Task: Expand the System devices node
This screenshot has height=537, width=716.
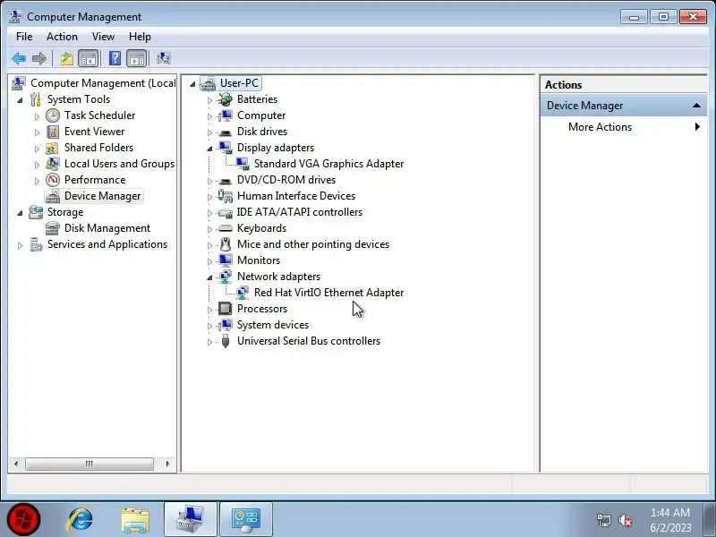Action: point(209,326)
